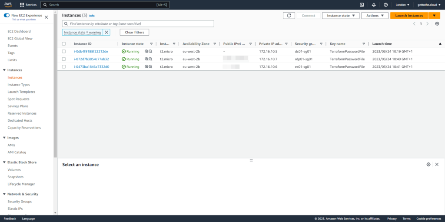Open Instance state column filter arrow
The image size is (445, 222).
click(x=151, y=44)
